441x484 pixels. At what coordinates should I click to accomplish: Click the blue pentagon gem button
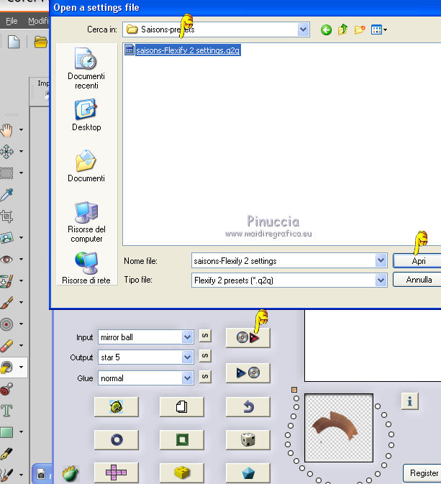pyautogui.click(x=248, y=472)
